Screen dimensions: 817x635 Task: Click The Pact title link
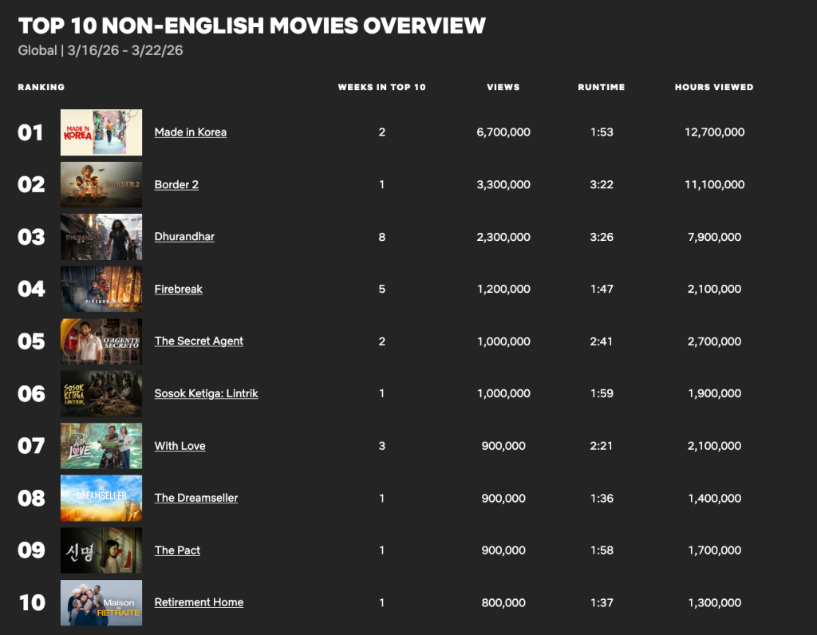click(177, 550)
